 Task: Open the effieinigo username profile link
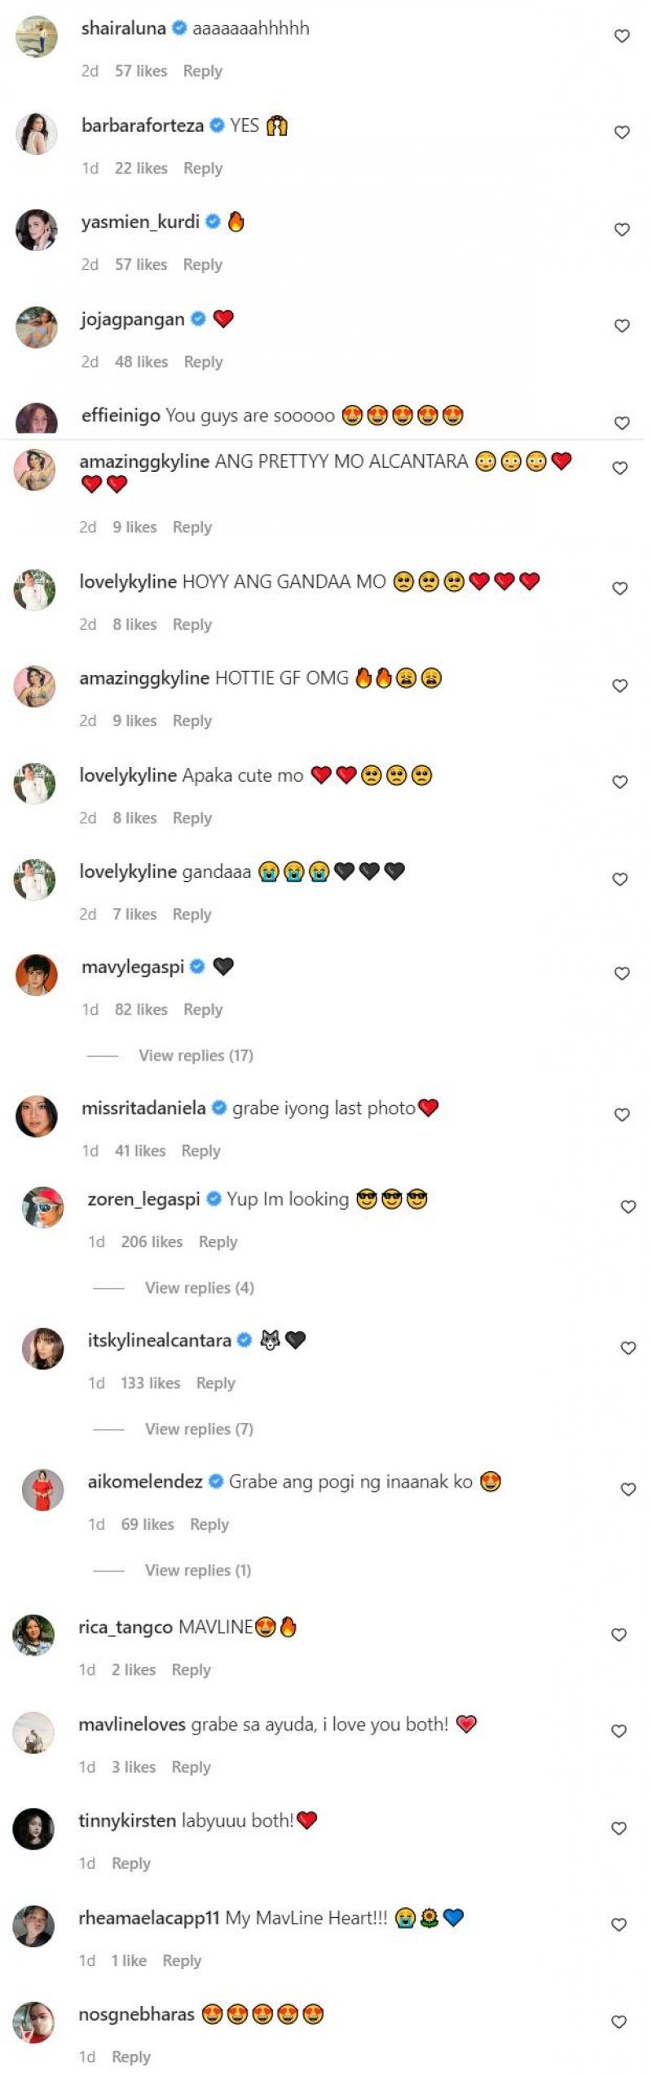click(121, 416)
